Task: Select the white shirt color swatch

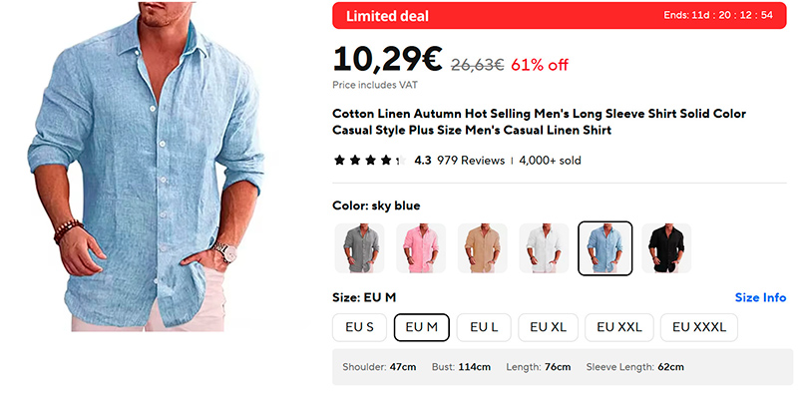Action: 544,248
